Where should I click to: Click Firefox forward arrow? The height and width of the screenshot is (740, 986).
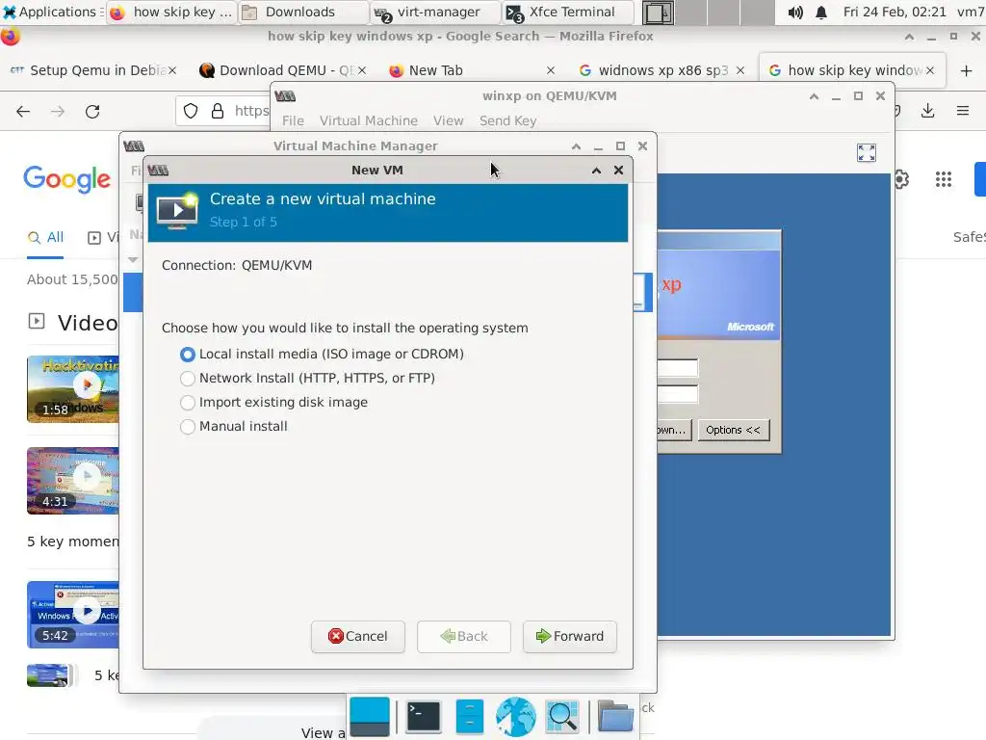(x=58, y=112)
